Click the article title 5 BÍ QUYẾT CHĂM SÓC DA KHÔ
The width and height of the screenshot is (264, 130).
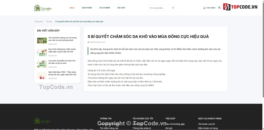click(148, 37)
